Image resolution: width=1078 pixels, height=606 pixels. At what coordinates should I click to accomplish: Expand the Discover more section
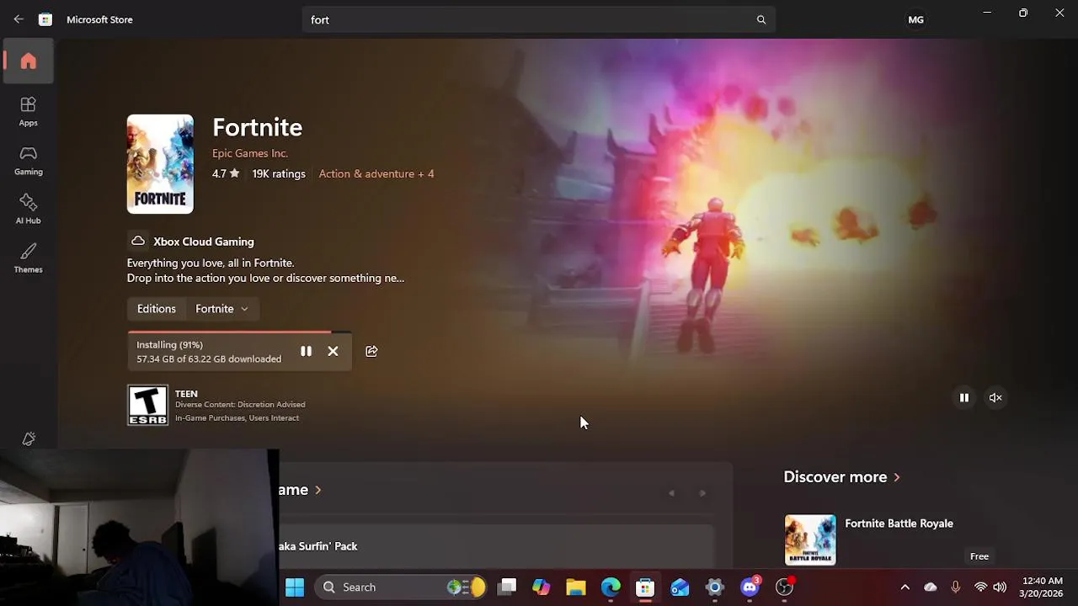842,476
